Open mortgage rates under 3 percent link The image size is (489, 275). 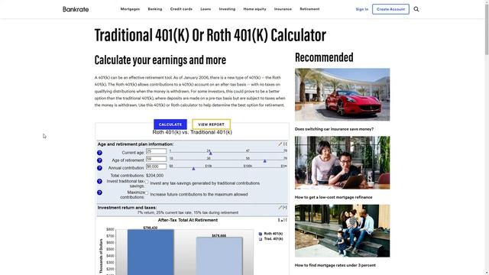coord(335,265)
